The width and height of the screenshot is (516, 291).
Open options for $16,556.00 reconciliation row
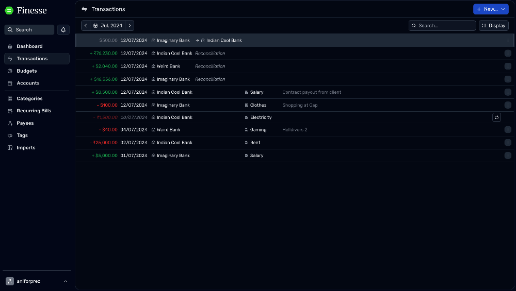[508, 79]
